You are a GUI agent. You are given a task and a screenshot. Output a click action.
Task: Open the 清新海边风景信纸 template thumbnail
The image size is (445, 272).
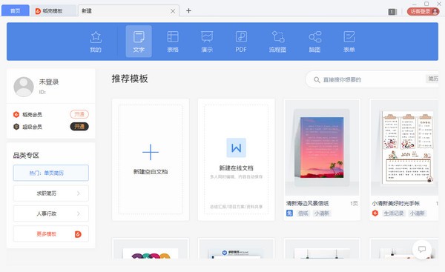[322, 147]
